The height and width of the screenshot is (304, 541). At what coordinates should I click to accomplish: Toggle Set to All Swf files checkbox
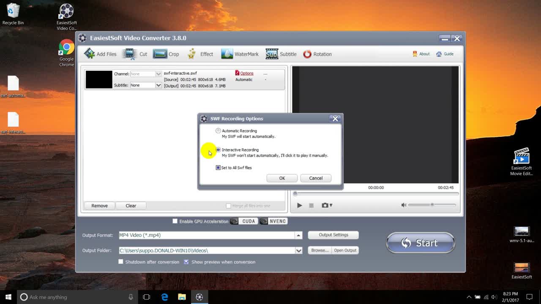pos(218,168)
